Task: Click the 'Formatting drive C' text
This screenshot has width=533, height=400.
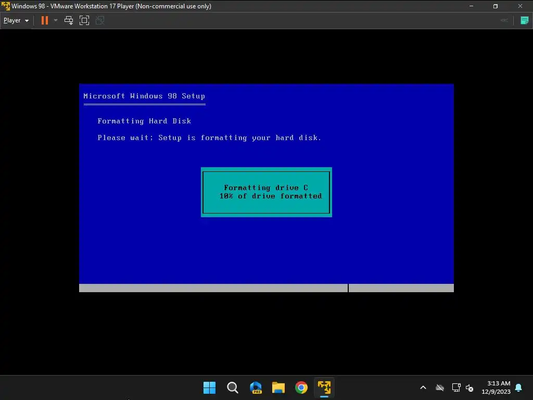Action: click(266, 187)
